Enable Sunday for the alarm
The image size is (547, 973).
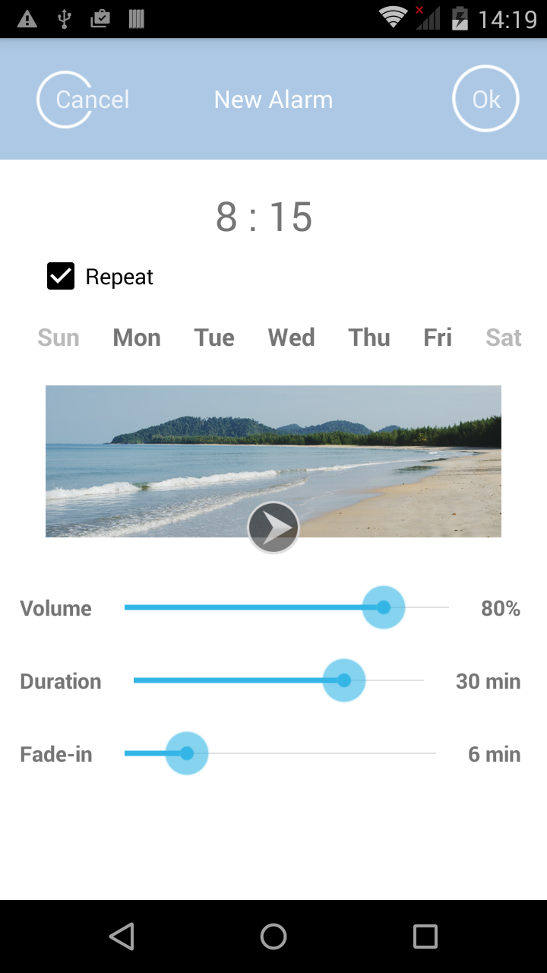tap(58, 338)
